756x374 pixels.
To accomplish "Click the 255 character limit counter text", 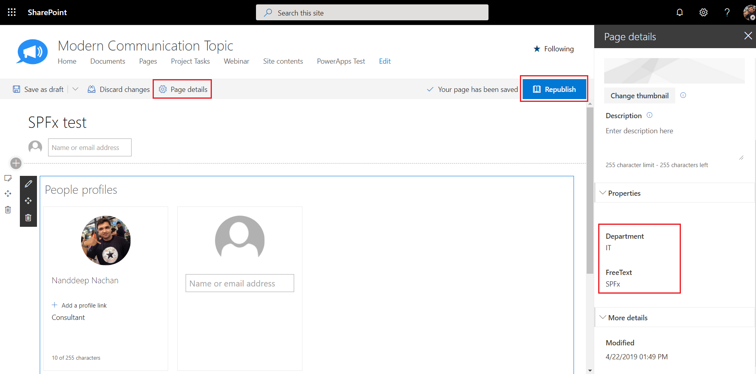I will point(657,165).
